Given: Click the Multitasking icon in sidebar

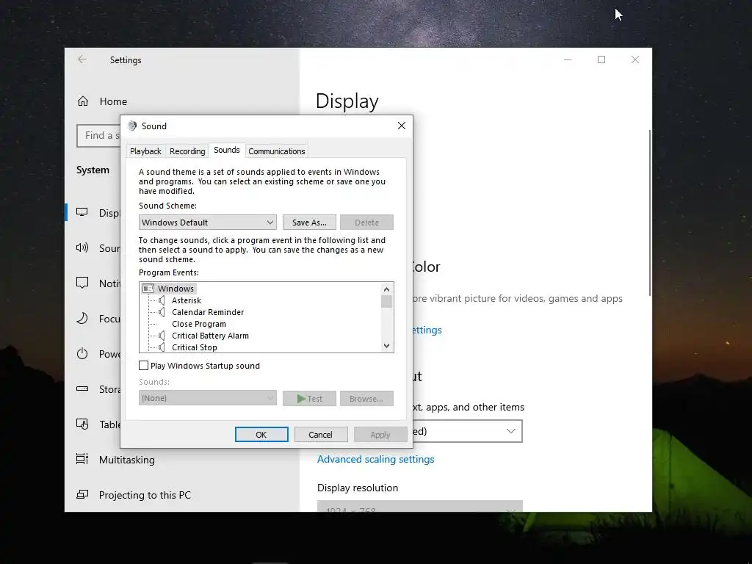Looking at the screenshot, I should 82,460.
